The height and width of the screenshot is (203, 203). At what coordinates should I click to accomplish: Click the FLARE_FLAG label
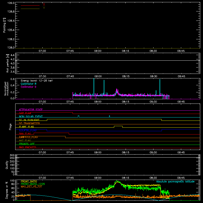26,127
